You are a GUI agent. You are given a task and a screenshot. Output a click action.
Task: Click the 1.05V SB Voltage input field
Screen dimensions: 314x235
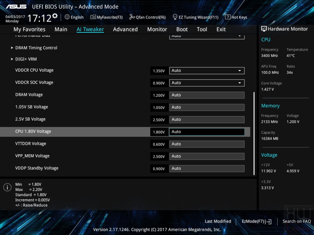click(x=207, y=107)
